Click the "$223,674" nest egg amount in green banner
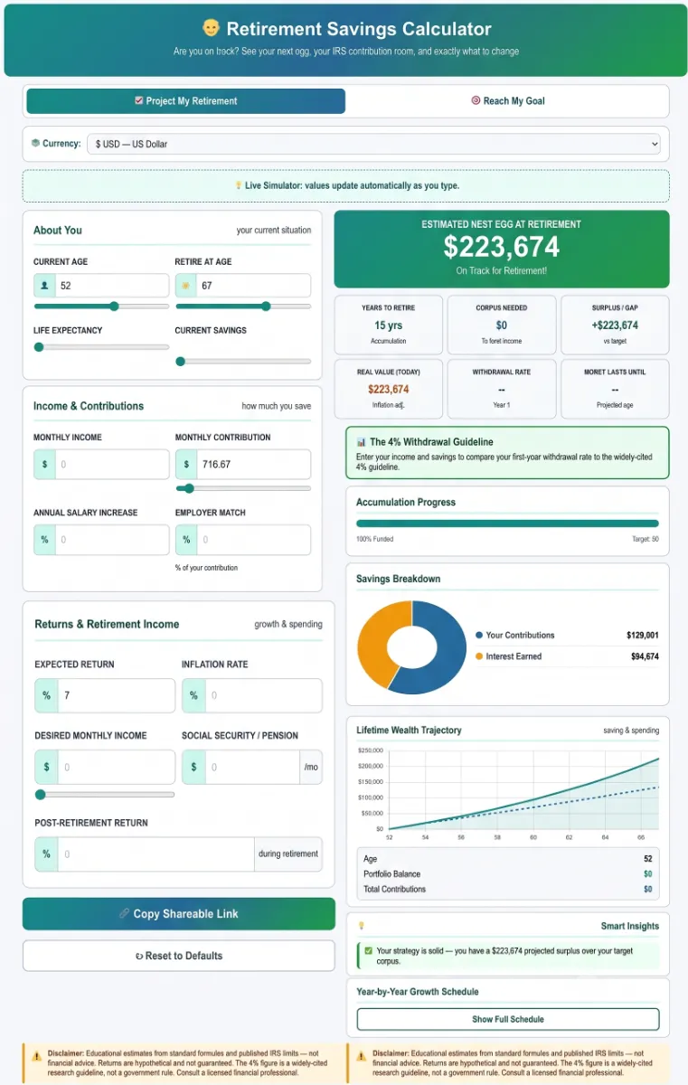The width and height of the screenshot is (688, 1085). [502, 246]
